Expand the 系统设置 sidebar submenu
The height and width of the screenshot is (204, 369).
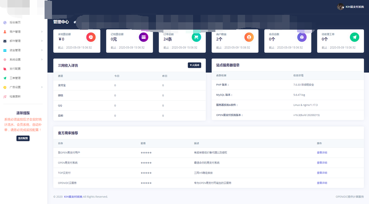click(x=42, y=59)
